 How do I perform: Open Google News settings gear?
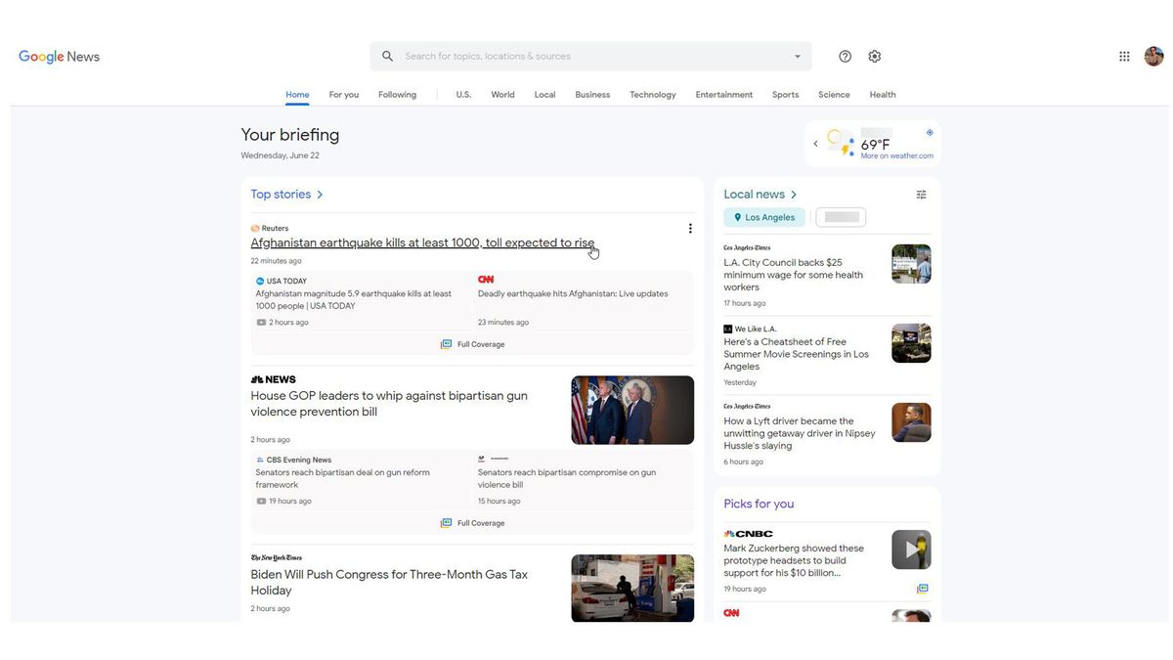[x=874, y=56]
